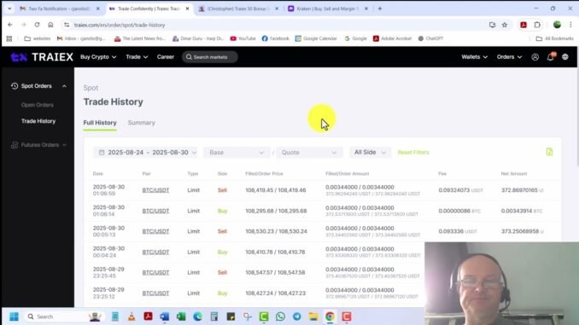This screenshot has height=325, width=579.
Task: Collapse the Spot Orders section
Action: (x=38, y=86)
